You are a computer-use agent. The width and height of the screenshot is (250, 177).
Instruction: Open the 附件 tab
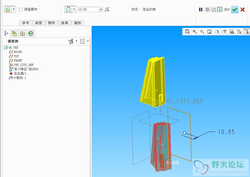[52, 23]
